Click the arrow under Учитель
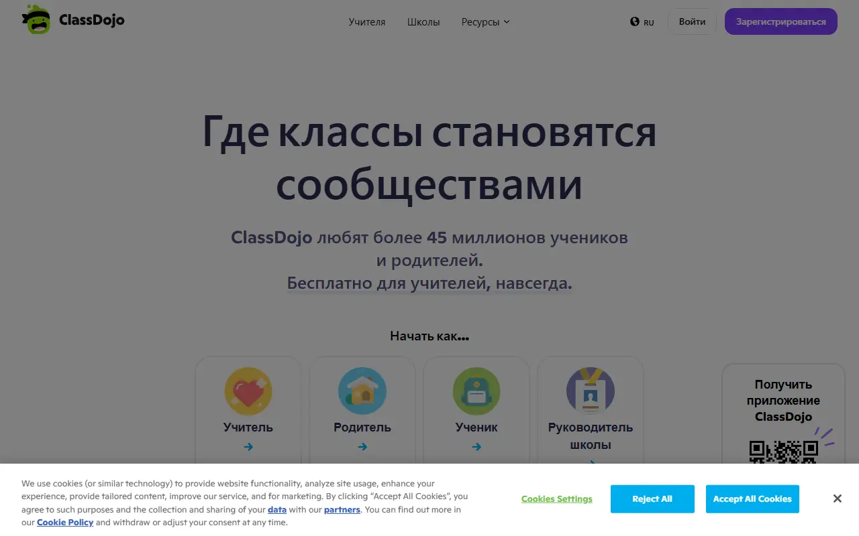 pyautogui.click(x=248, y=447)
